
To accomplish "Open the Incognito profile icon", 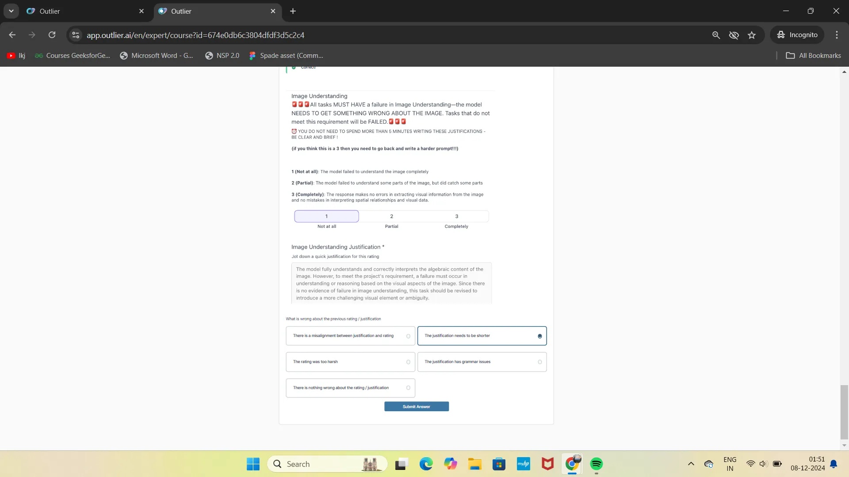I will (797, 35).
